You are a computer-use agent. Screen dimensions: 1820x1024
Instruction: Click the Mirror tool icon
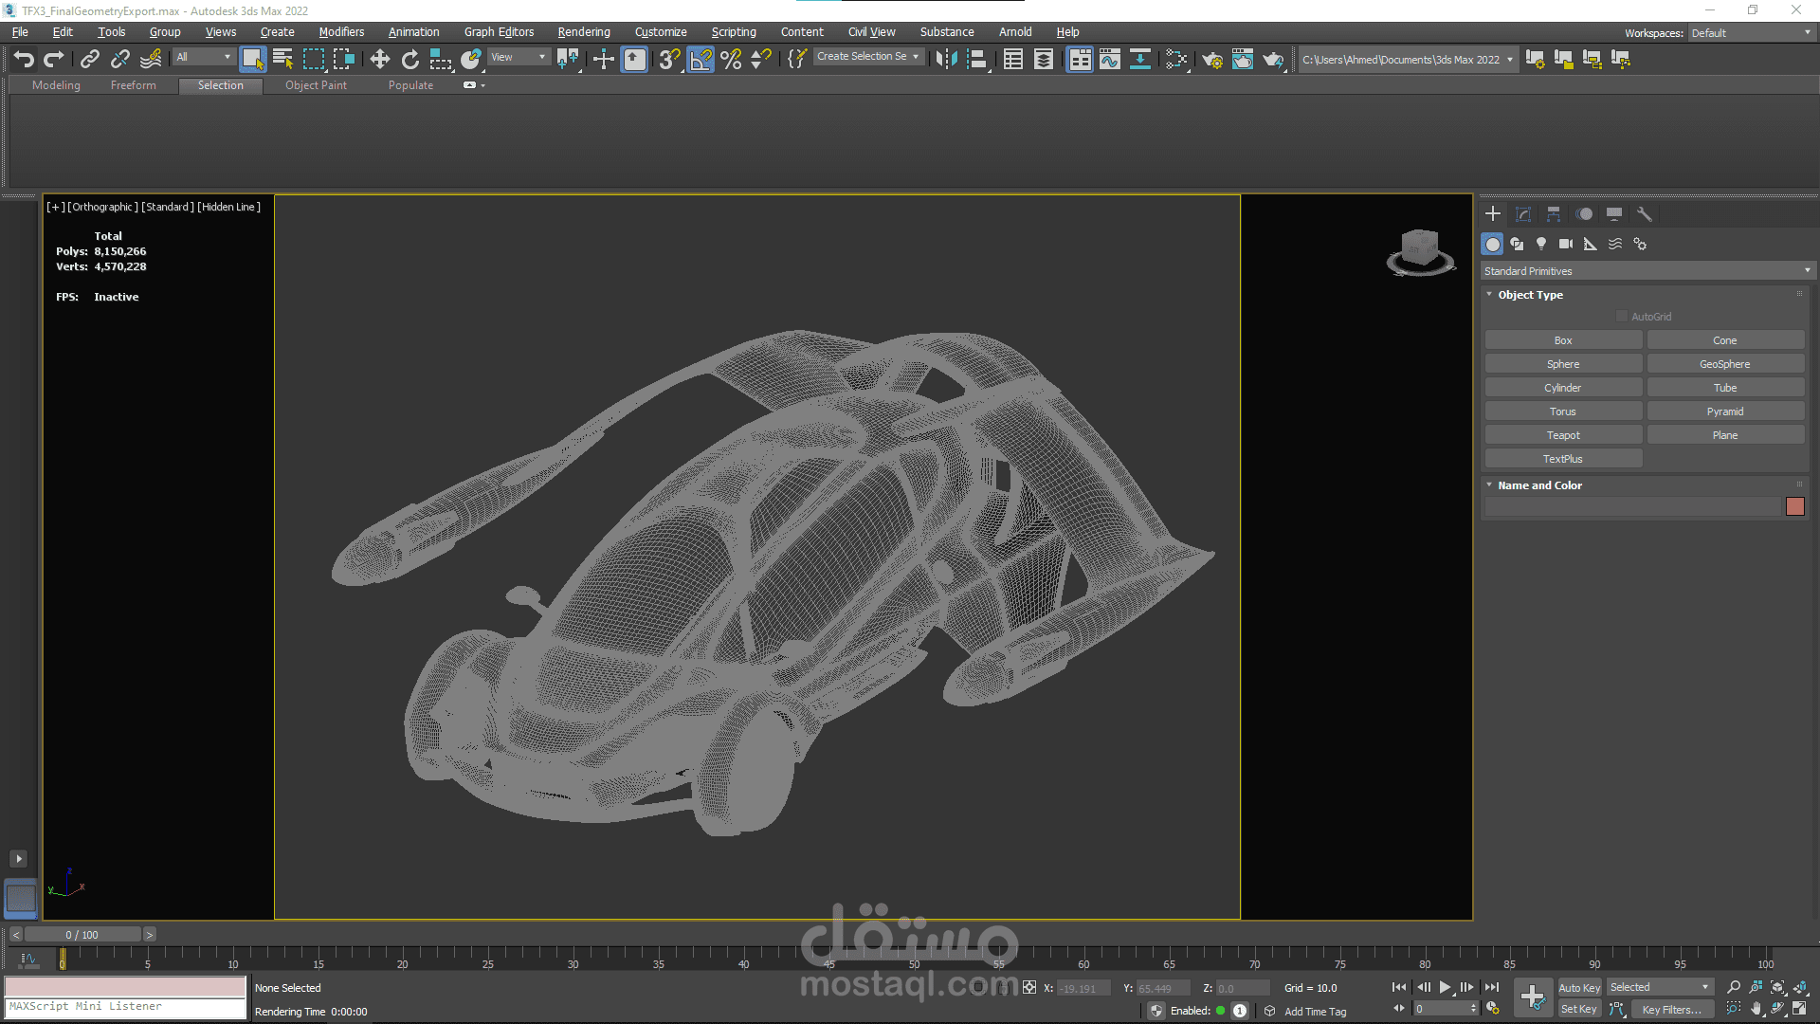[x=946, y=60]
